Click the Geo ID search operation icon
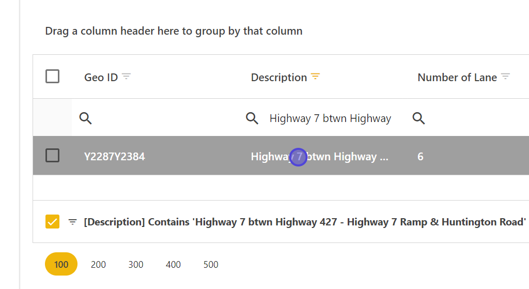Viewport: 529px width, 289px height. pyautogui.click(x=86, y=118)
